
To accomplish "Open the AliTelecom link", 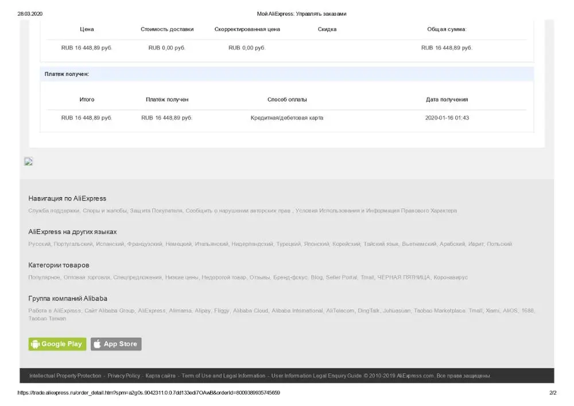I will [340, 311].
